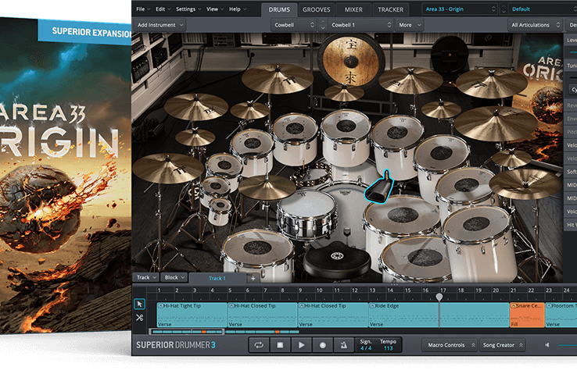Click the highlighted cowbell in the kit

click(379, 187)
